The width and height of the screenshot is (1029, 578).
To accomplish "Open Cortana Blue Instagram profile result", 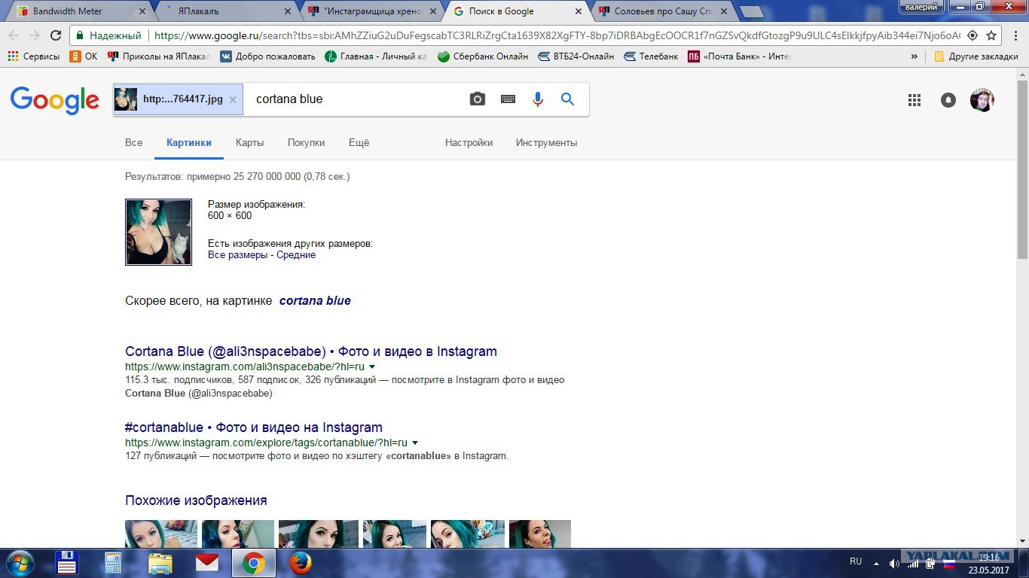I will (311, 351).
